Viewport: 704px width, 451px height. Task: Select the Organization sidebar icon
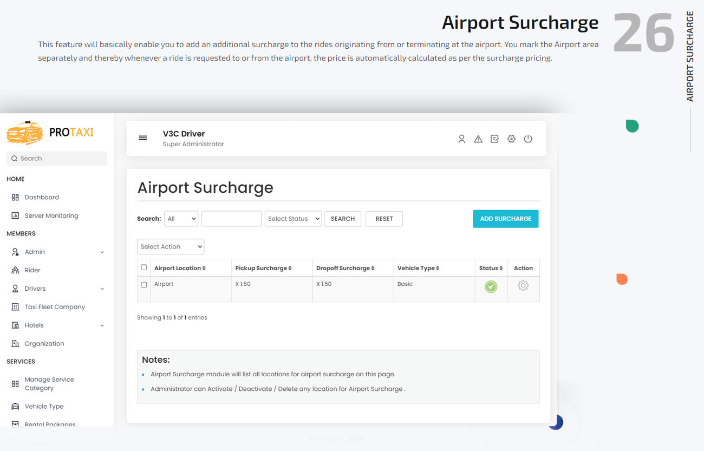(x=15, y=343)
